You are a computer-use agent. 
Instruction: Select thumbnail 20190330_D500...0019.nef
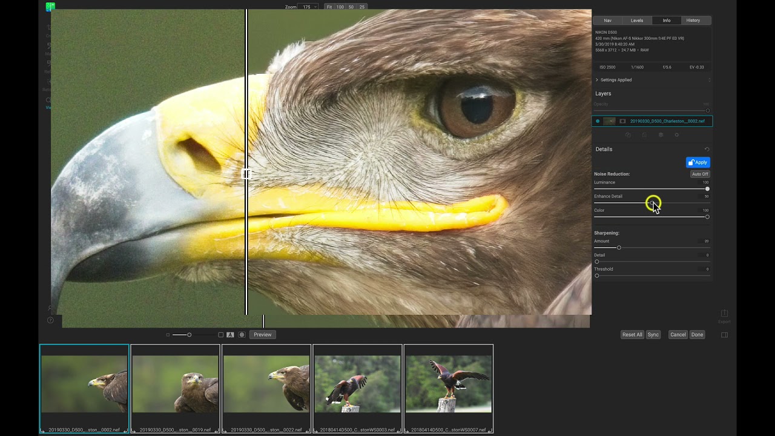point(176,389)
